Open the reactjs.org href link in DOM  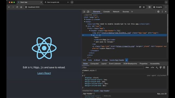tap(125, 46)
